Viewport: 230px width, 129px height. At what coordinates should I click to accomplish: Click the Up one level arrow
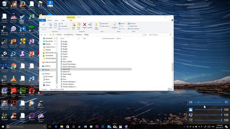pos(50,35)
